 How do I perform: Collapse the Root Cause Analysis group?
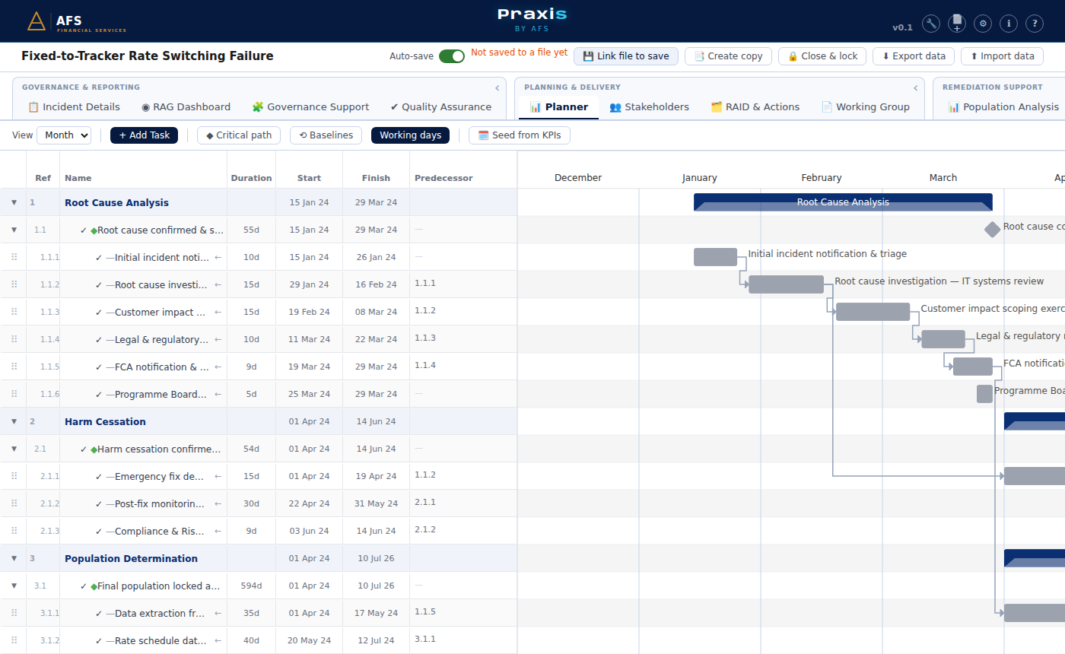pos(14,202)
